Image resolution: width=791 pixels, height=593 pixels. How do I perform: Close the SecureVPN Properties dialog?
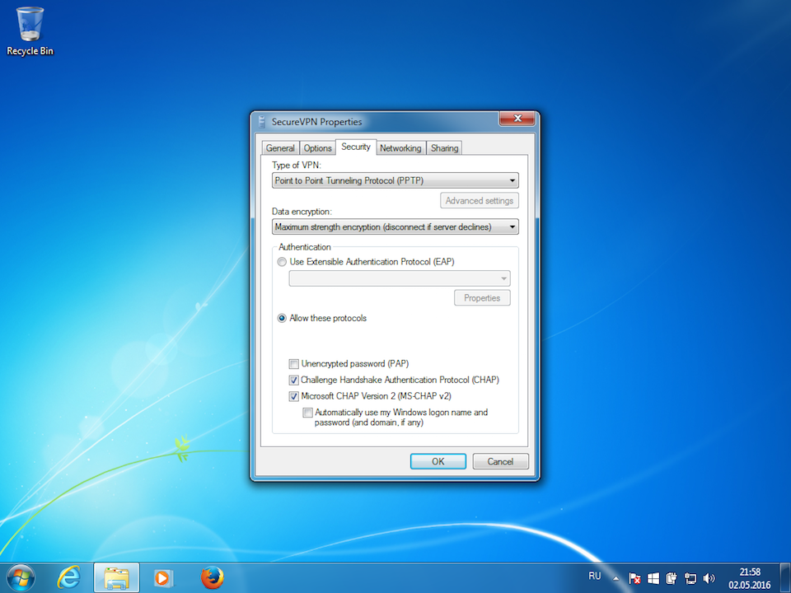click(517, 119)
